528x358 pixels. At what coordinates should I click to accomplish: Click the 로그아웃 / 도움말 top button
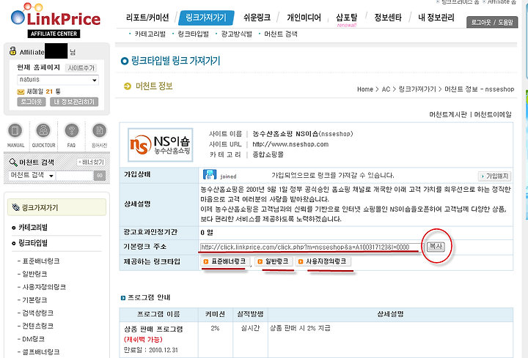point(492,22)
